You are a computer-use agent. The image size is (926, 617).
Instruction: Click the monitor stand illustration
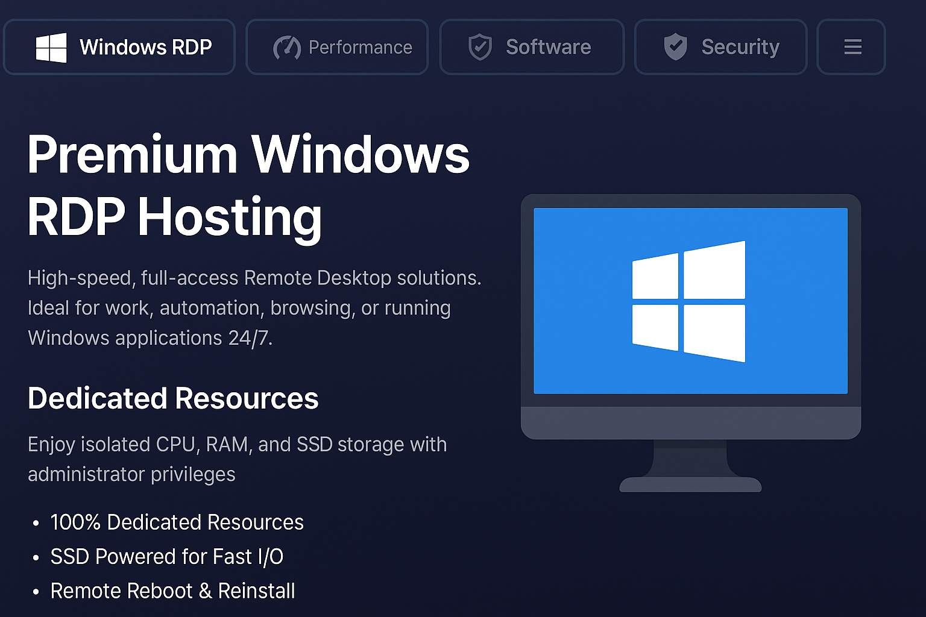click(691, 466)
